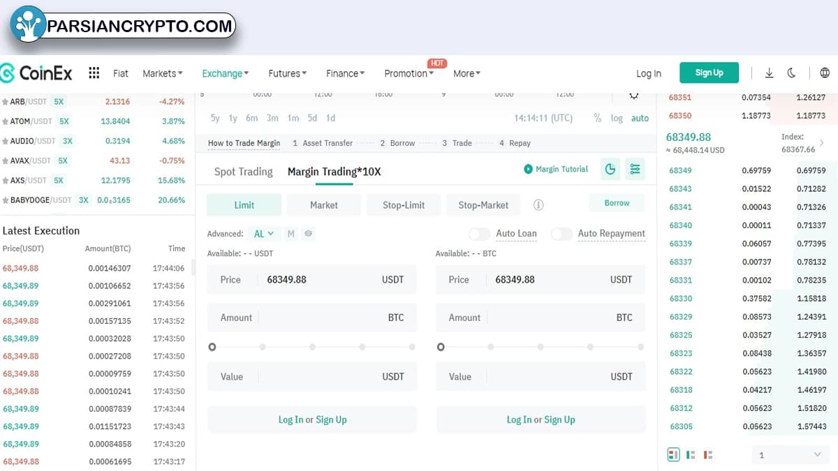Turn on Auto Repayment toggle
This screenshot has width=838, height=471.
tap(561, 234)
